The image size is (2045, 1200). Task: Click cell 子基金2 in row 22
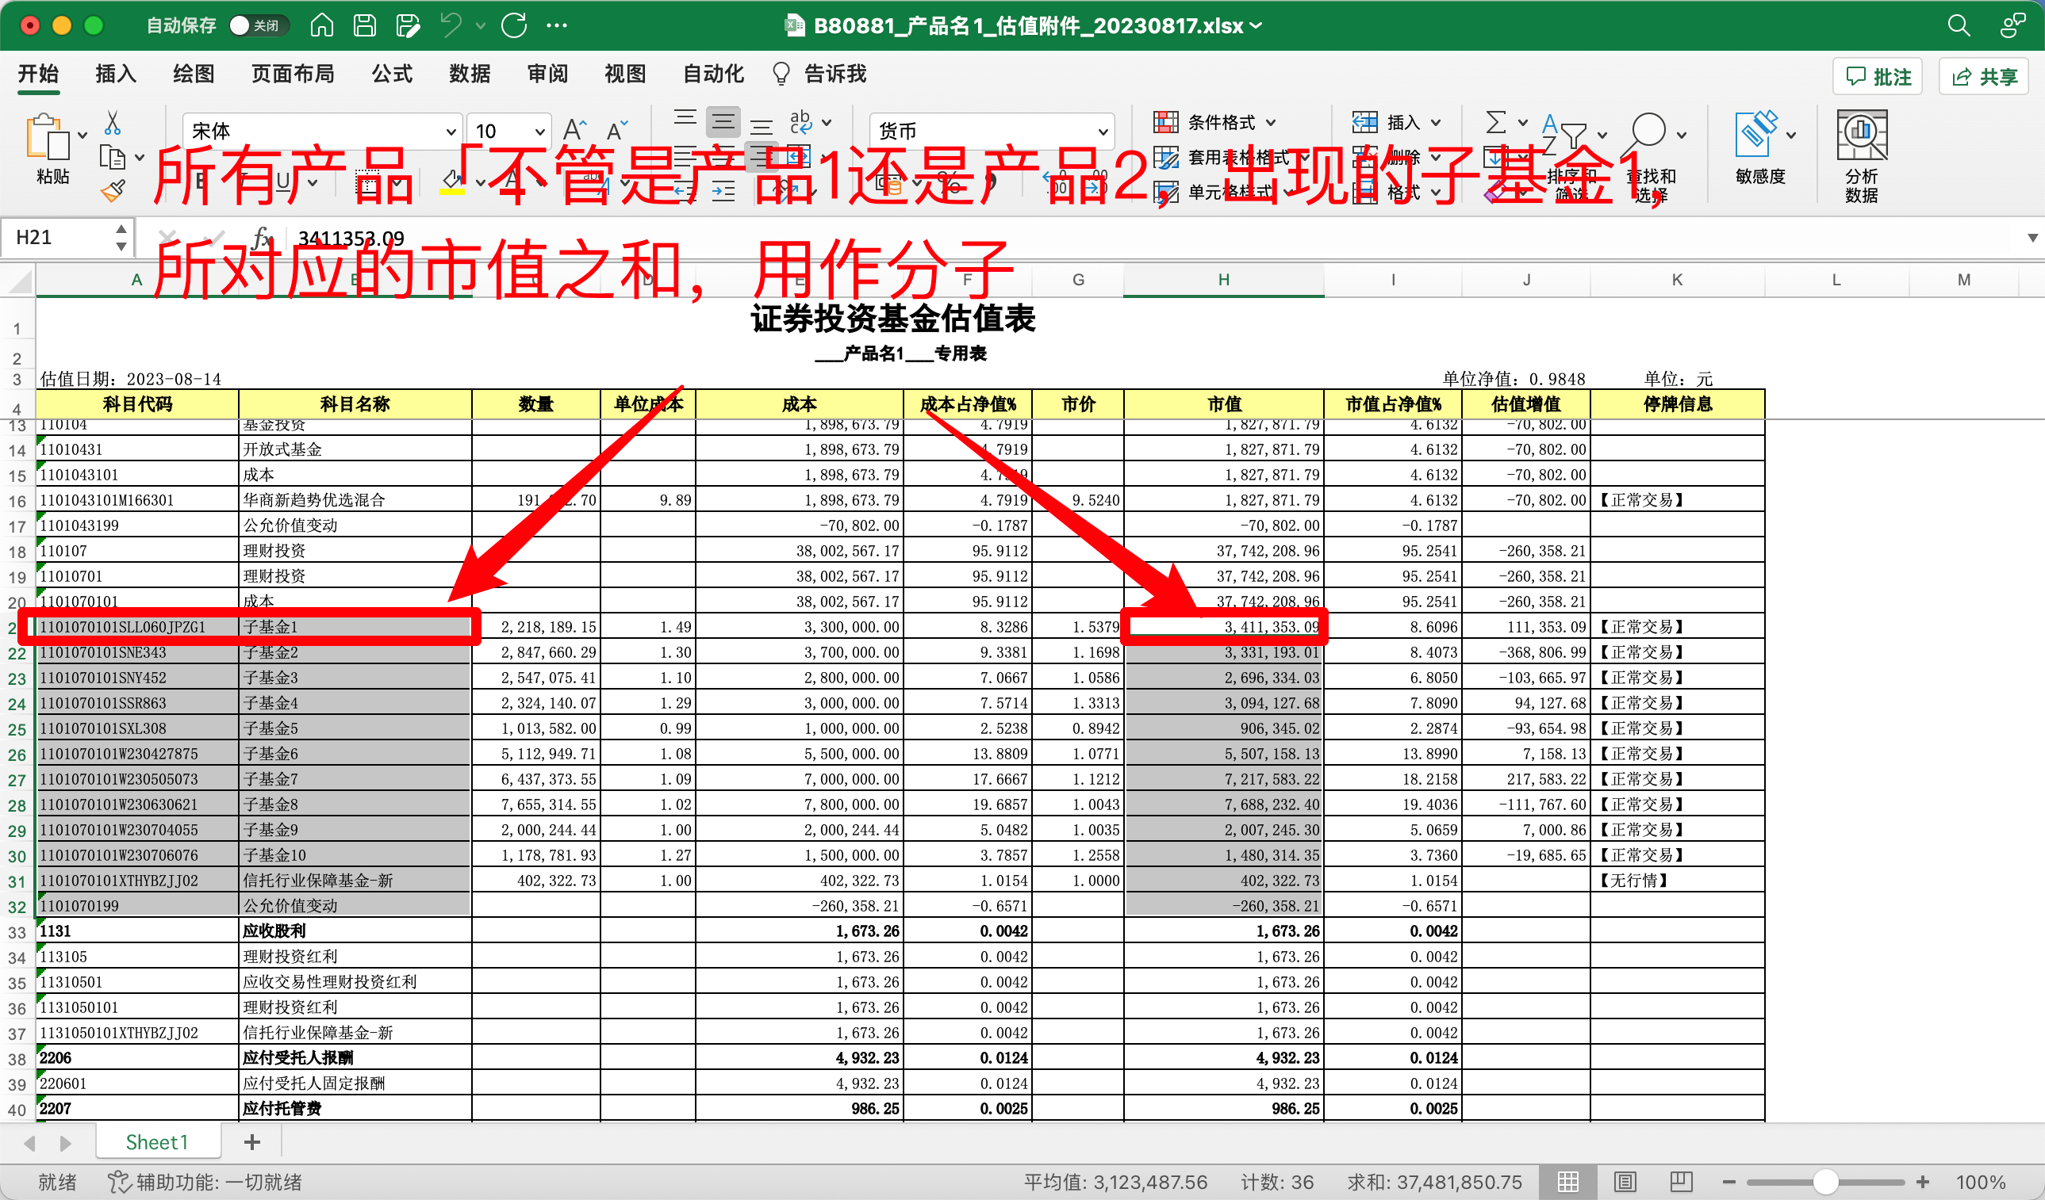coord(355,652)
